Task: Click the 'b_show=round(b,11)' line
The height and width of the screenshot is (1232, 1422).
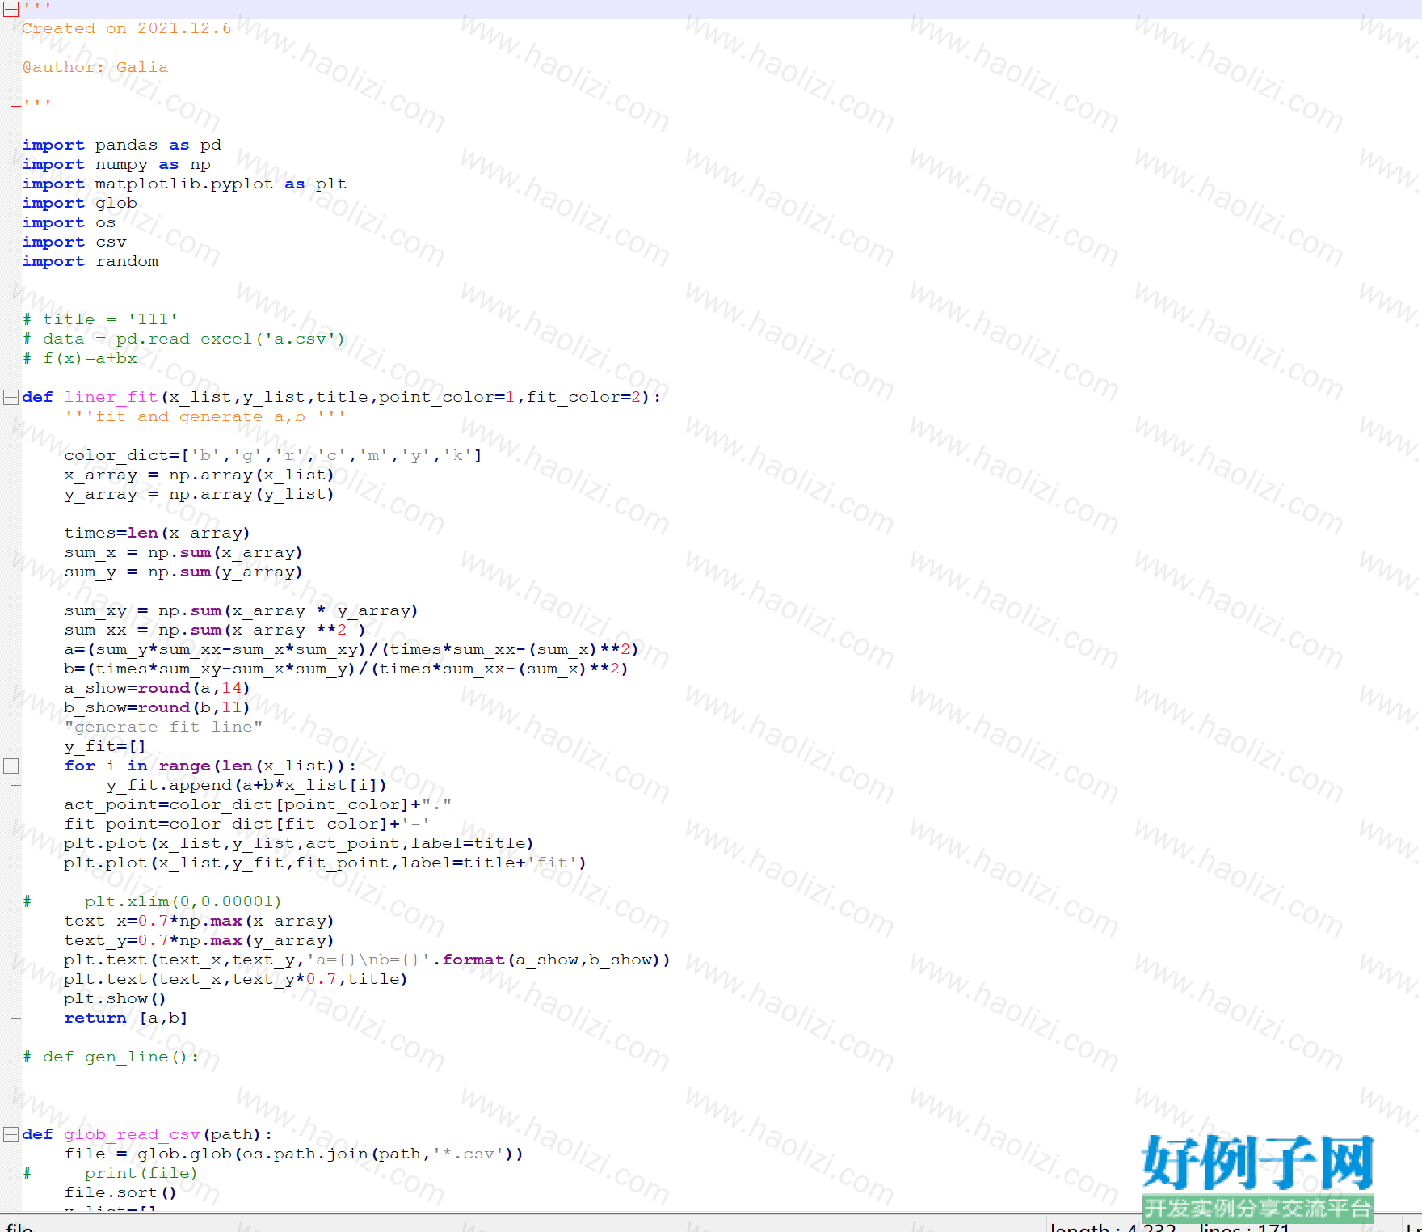Action: click(x=158, y=707)
